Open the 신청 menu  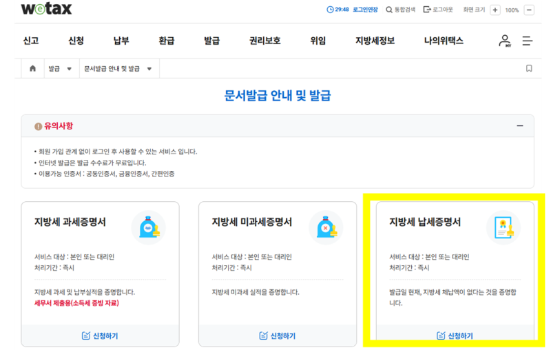(76, 41)
